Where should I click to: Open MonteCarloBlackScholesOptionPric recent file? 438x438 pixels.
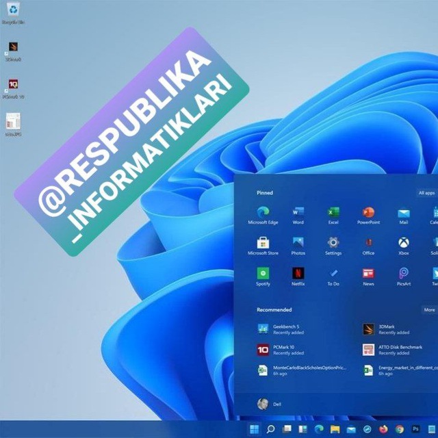[x=302, y=370]
